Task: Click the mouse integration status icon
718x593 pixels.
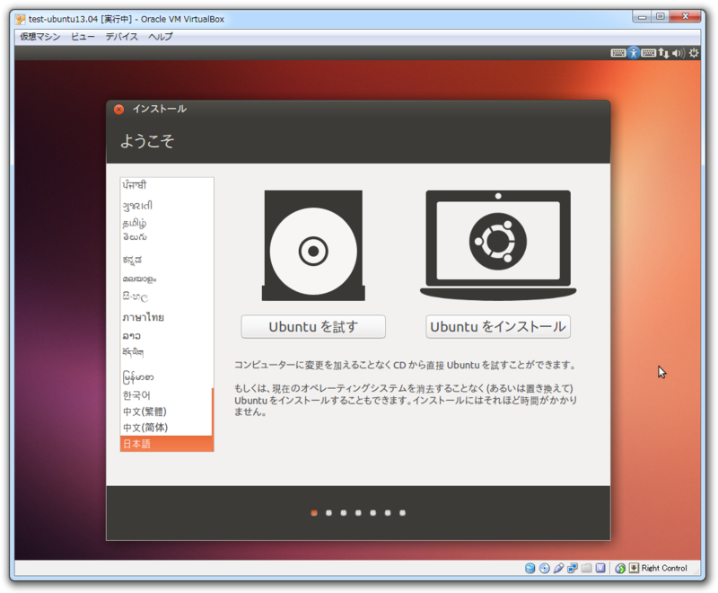Action: [x=620, y=568]
